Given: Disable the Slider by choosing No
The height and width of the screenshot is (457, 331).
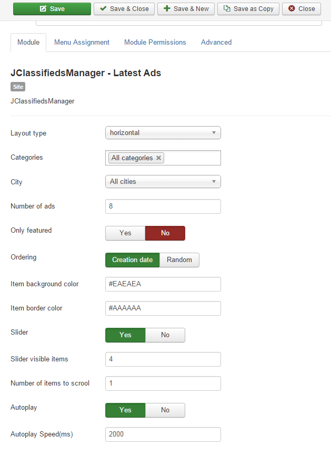Looking at the screenshot, I should tap(165, 335).
